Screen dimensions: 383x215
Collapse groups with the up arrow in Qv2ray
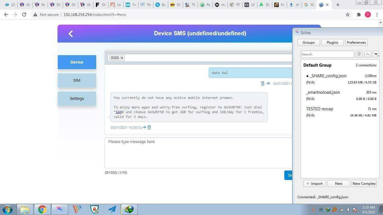point(368,54)
